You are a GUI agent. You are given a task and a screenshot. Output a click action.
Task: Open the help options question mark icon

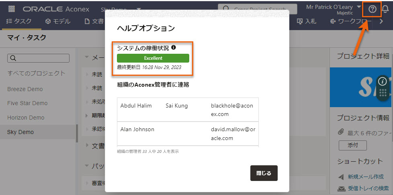point(373,10)
